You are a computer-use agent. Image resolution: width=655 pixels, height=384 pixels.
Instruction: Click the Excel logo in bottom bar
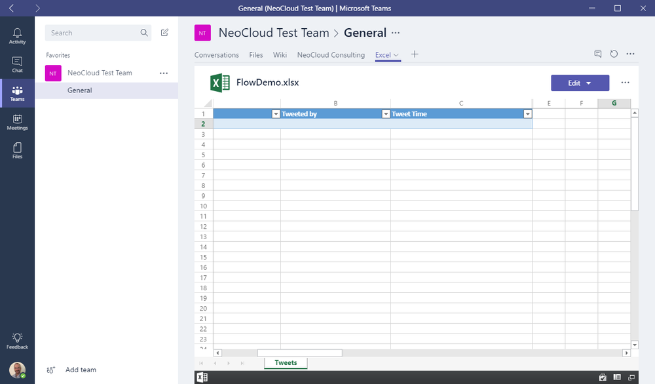point(202,377)
